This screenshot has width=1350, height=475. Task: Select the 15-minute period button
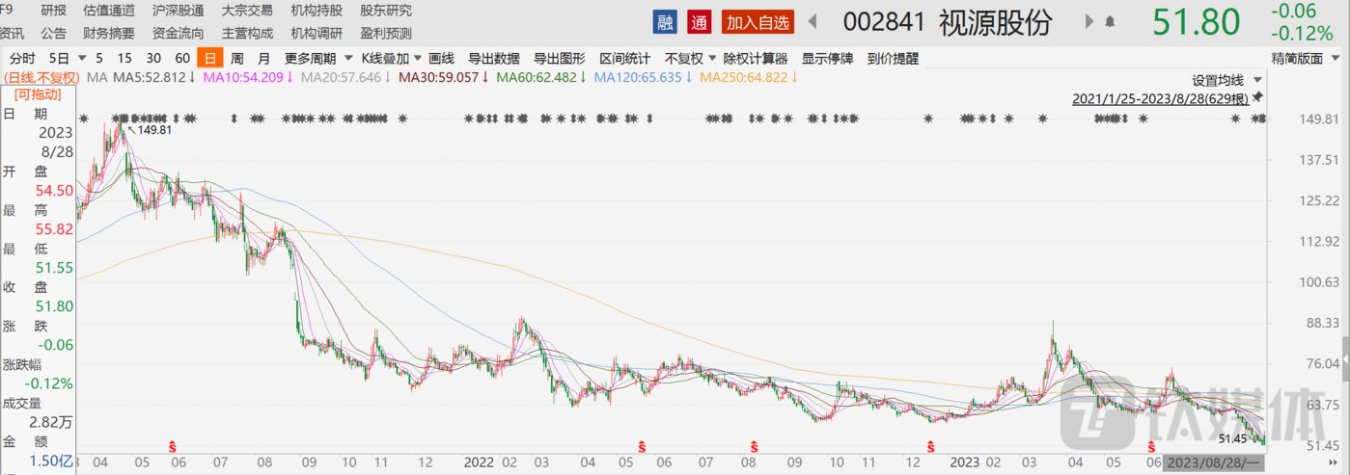(125, 58)
